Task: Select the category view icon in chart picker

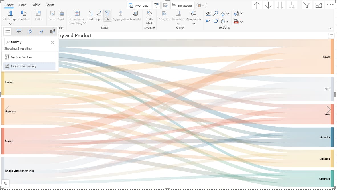Action: coord(19,31)
